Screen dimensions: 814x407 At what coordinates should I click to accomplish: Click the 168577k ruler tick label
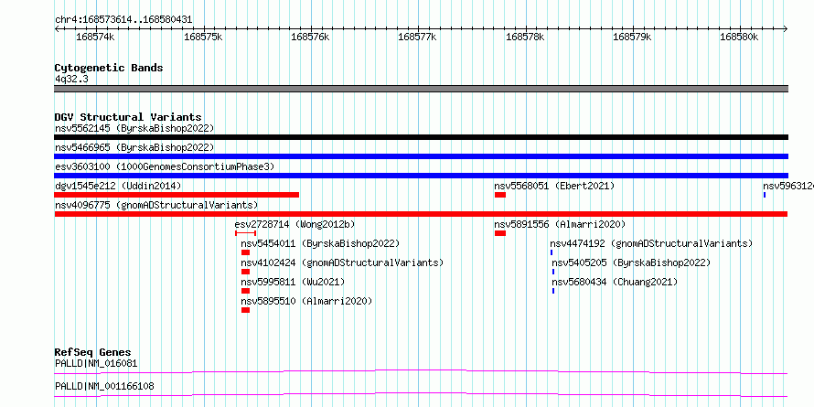click(417, 37)
